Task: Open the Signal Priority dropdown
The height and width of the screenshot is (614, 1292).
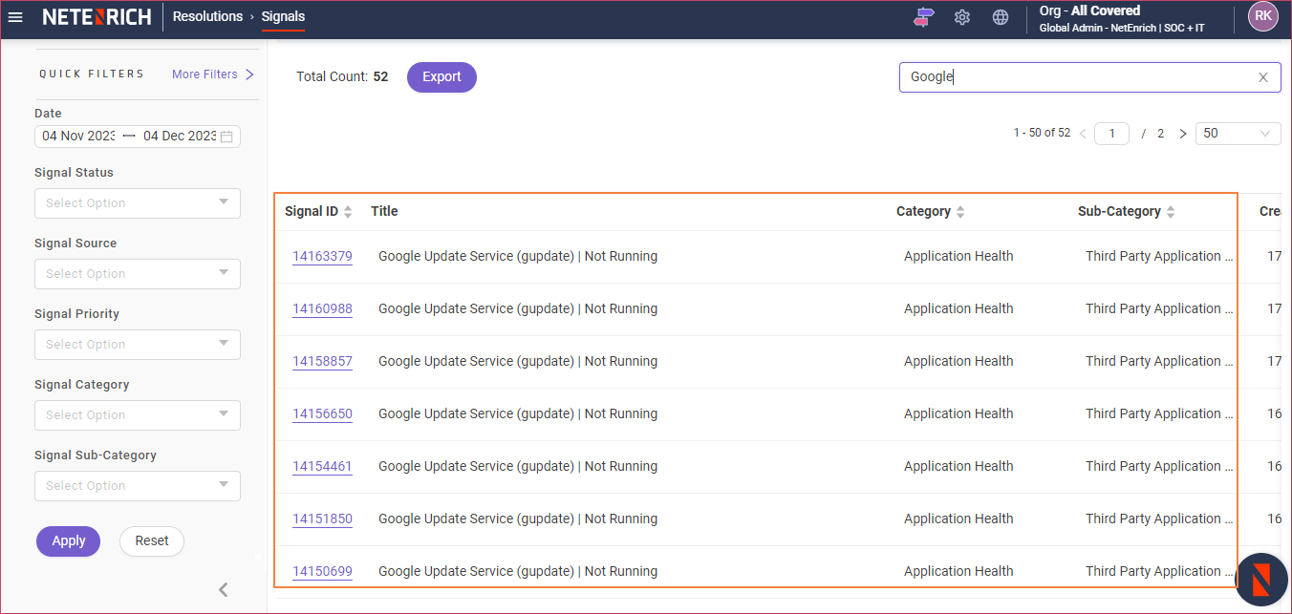Action: click(138, 345)
